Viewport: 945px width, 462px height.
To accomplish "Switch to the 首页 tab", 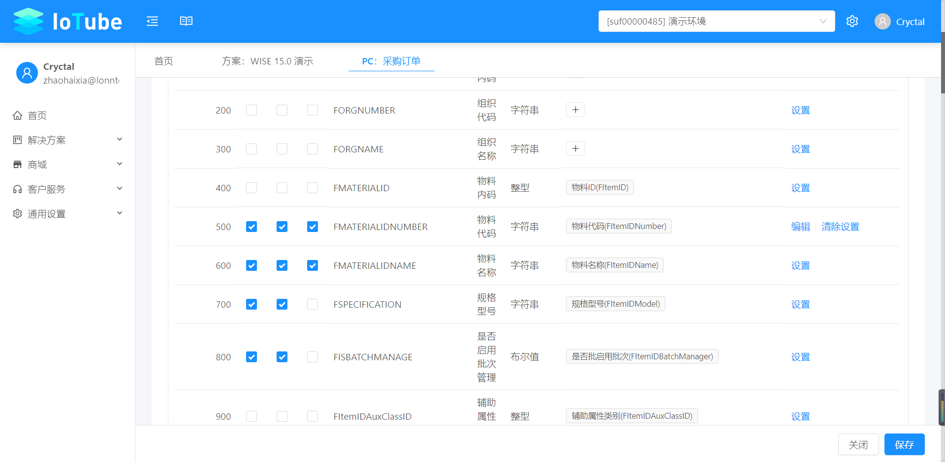I will click(x=163, y=61).
